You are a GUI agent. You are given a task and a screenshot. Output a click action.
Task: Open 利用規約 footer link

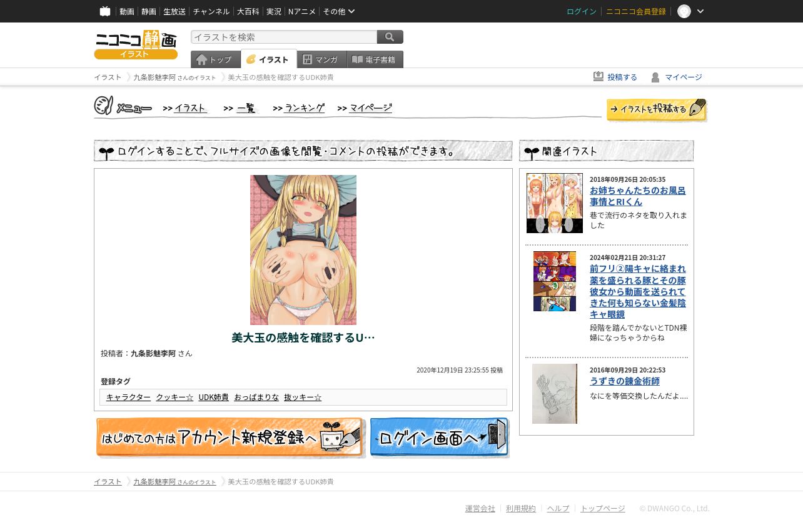(521, 509)
